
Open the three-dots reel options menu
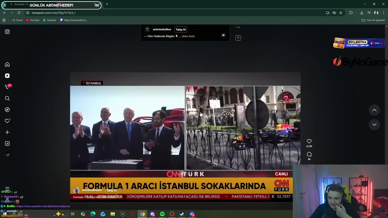pyautogui.click(x=238, y=27)
